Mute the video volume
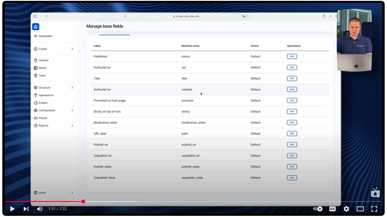387x217 pixels. (x=40, y=209)
